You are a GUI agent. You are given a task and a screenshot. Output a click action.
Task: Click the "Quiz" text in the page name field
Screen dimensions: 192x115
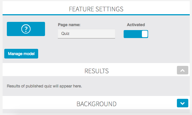(x=66, y=34)
